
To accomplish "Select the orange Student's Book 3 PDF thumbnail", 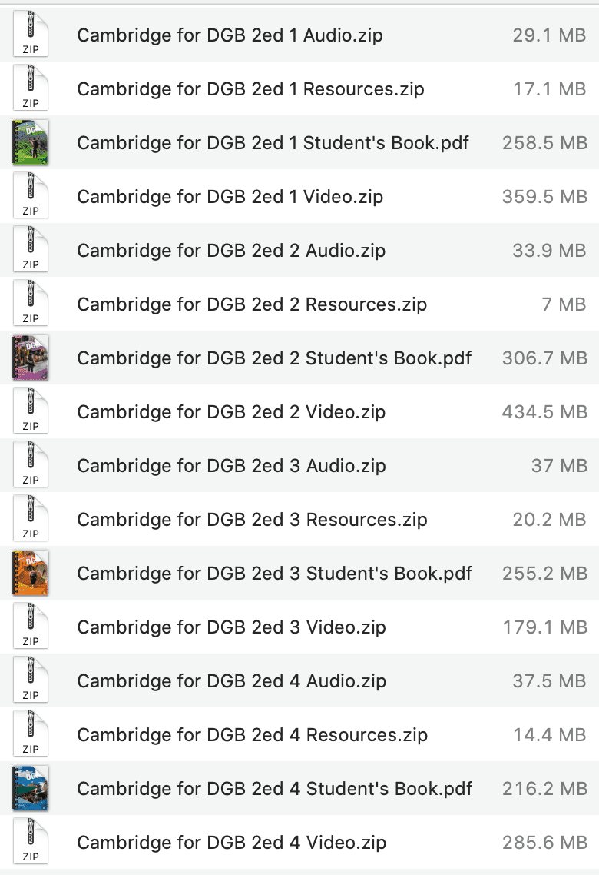I will pos(31,574).
